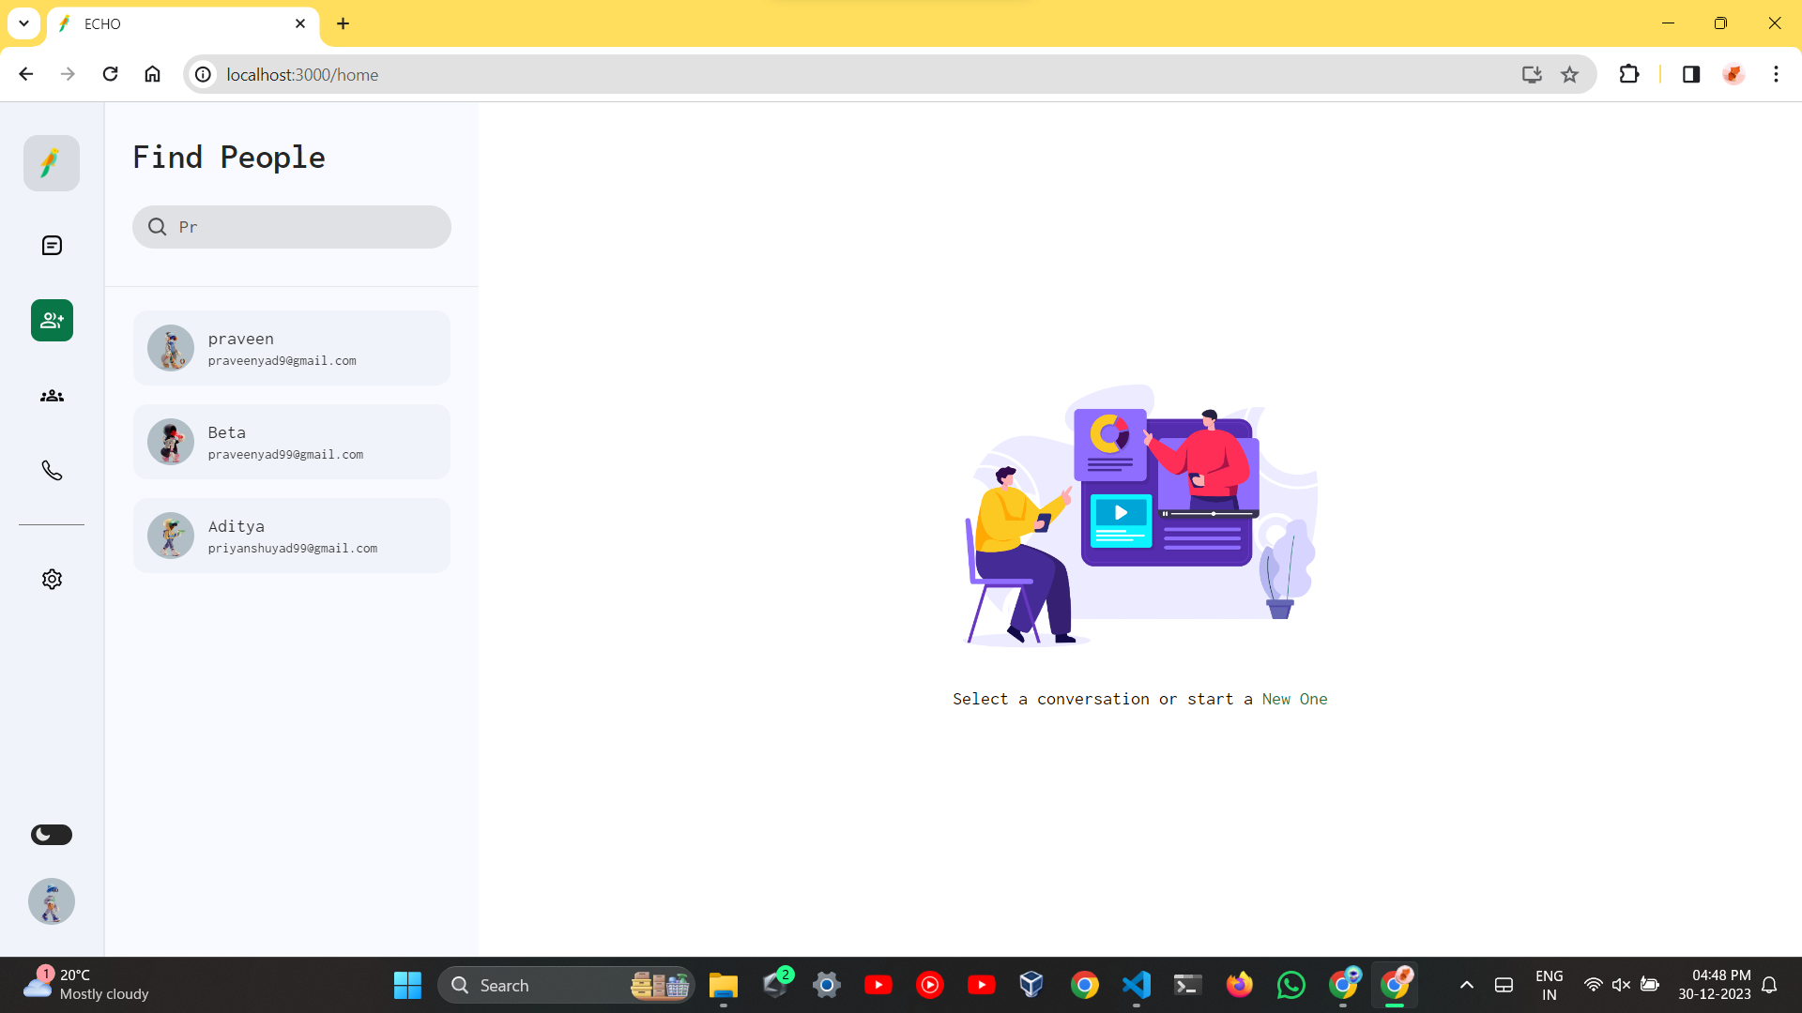Toggle the dark mode switch
The width and height of the screenshot is (1802, 1013).
click(52, 835)
